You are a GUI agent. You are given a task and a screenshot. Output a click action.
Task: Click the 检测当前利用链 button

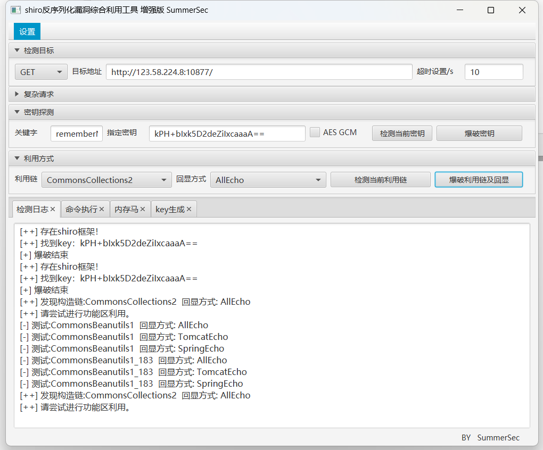click(x=380, y=179)
